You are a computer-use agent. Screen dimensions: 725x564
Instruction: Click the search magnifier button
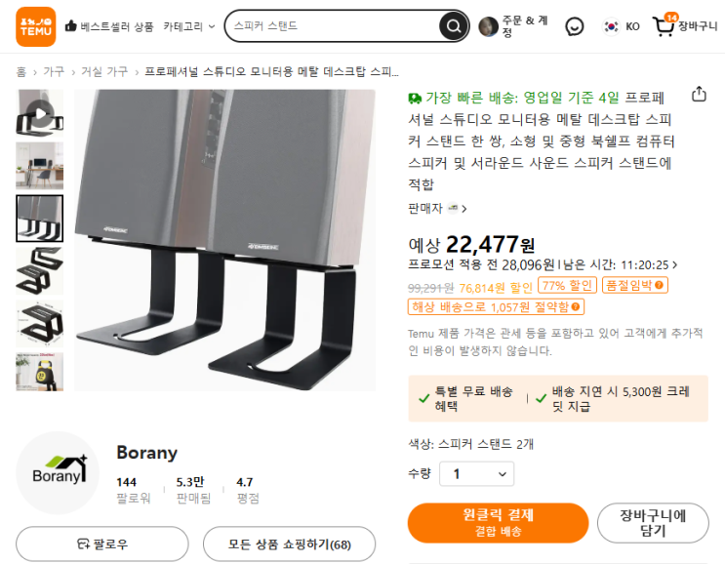453,26
